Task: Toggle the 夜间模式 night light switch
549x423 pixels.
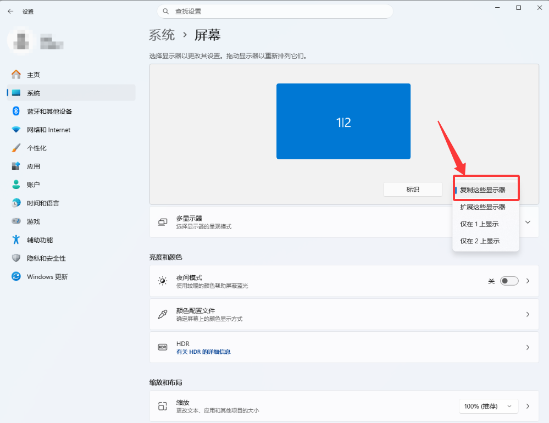Action: tap(509, 281)
